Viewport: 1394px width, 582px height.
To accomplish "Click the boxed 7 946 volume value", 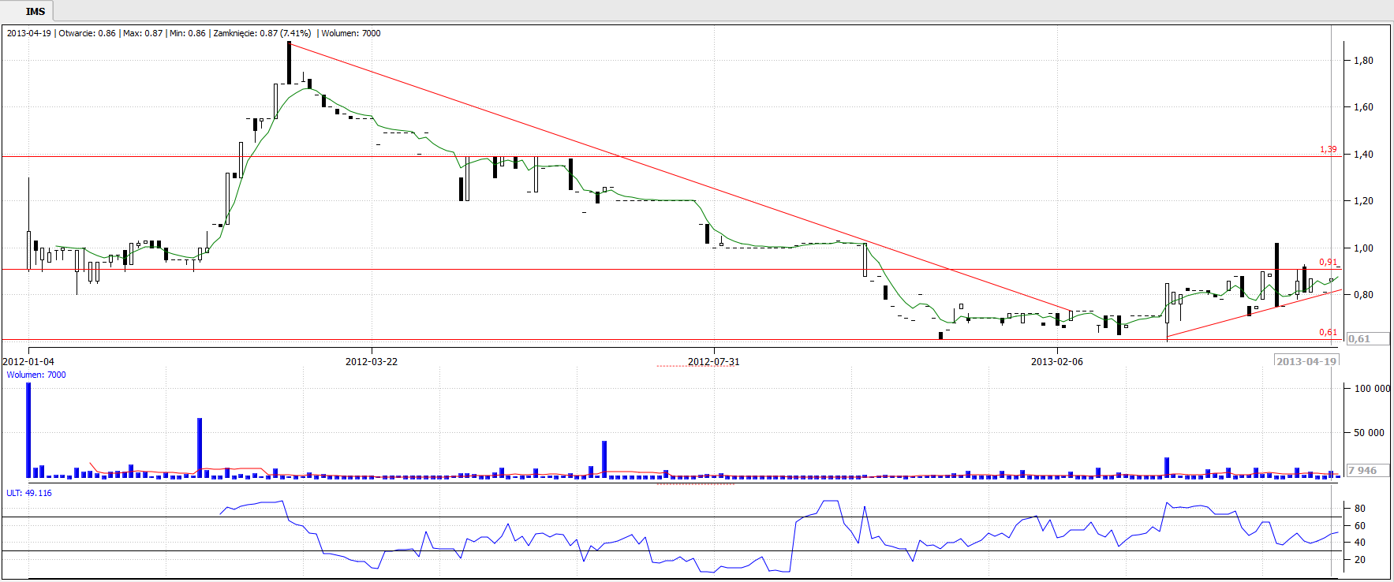I will 1362,470.
